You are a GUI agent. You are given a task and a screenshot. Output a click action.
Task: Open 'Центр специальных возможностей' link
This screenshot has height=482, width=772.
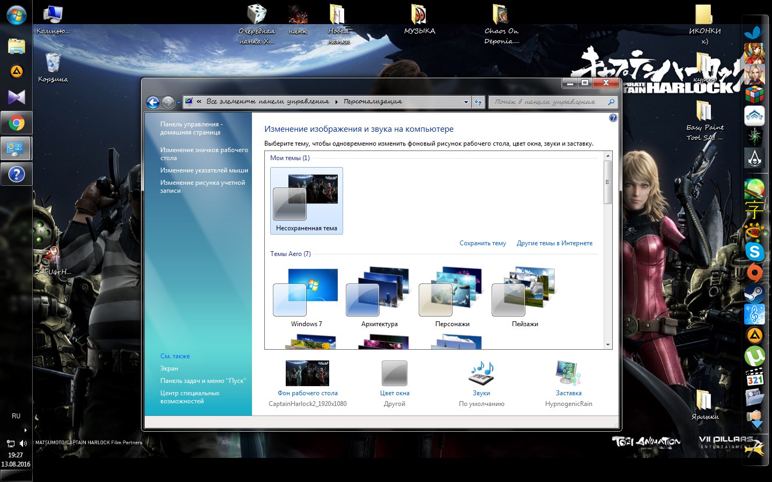coord(190,397)
